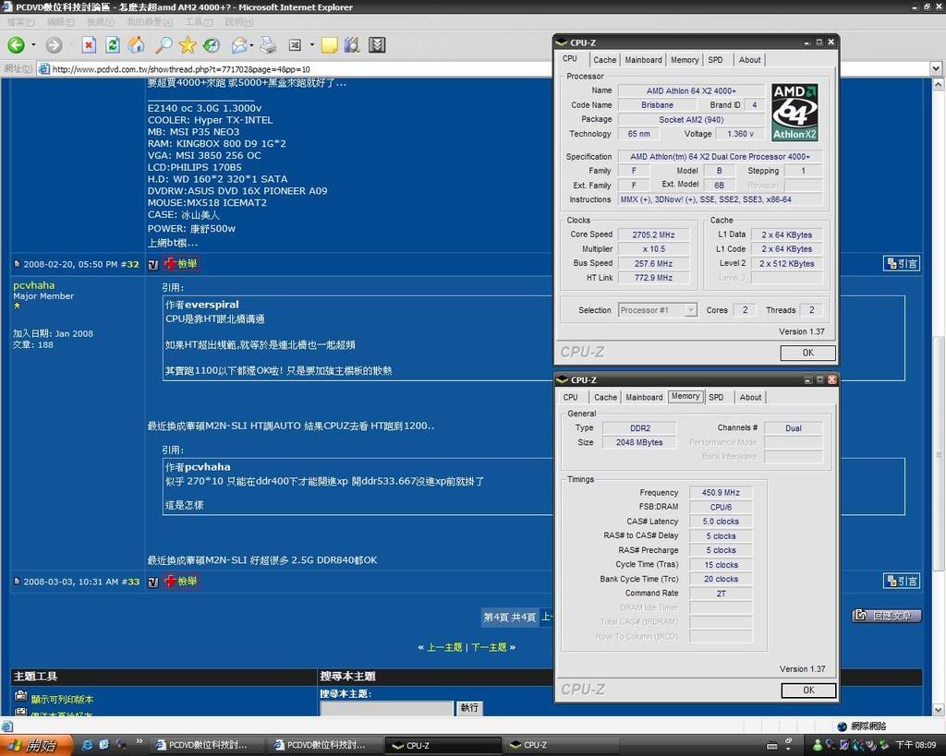Expand the address bar URL dropdown
This screenshot has width=946, height=756.
point(936,68)
